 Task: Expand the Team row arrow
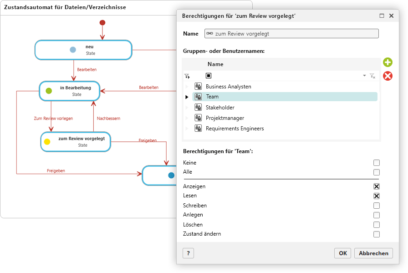(x=187, y=97)
